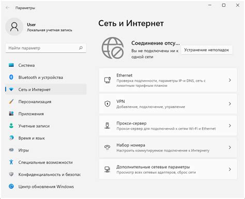Open Специальные возможности section
This screenshot has width=245, height=199.
coord(46,162)
